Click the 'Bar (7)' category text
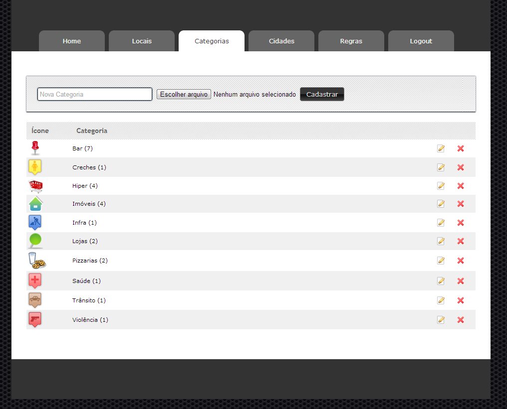Screen dimensions: 507x409 [x=82, y=148]
